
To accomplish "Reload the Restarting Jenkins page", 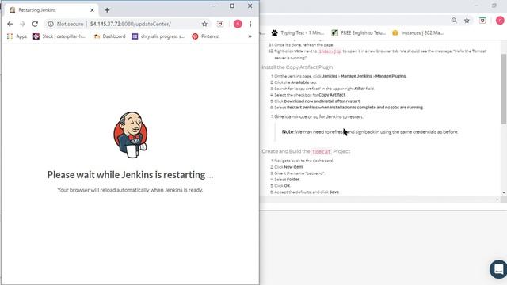I will tap(35, 24).
